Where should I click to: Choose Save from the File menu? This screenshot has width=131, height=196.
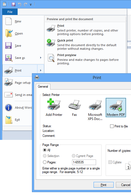click(x=23, y=46)
